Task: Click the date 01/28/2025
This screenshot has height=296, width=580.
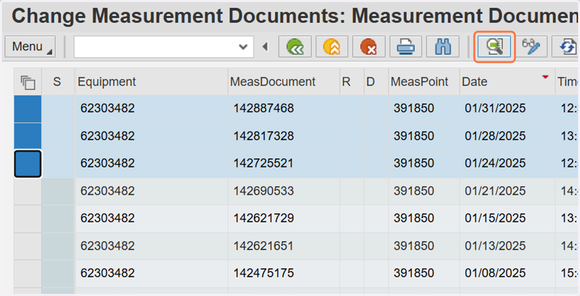Action: point(495,136)
